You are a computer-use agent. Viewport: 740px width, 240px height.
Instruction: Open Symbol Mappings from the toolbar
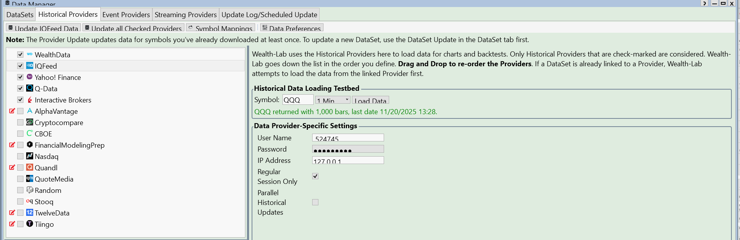220,28
